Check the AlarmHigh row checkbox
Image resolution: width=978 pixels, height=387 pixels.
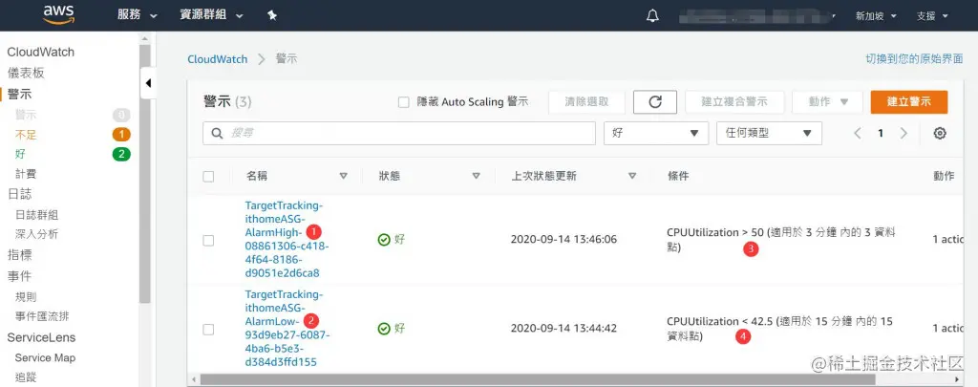[208, 240]
